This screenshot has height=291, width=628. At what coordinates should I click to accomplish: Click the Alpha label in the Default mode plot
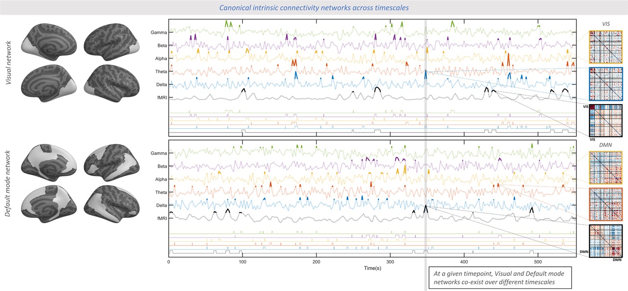pyautogui.click(x=161, y=179)
